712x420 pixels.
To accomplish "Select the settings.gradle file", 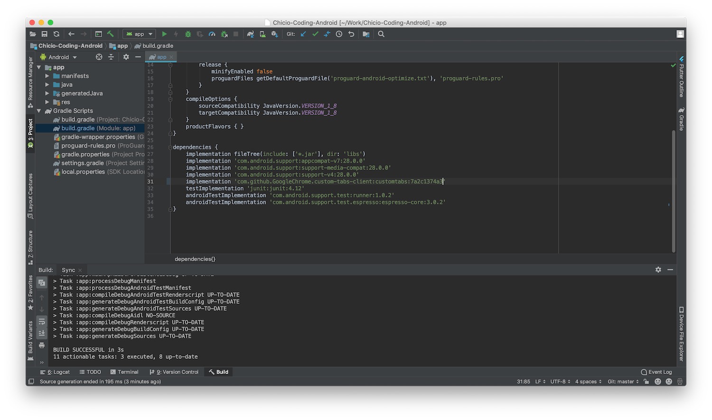I will [x=98, y=163].
